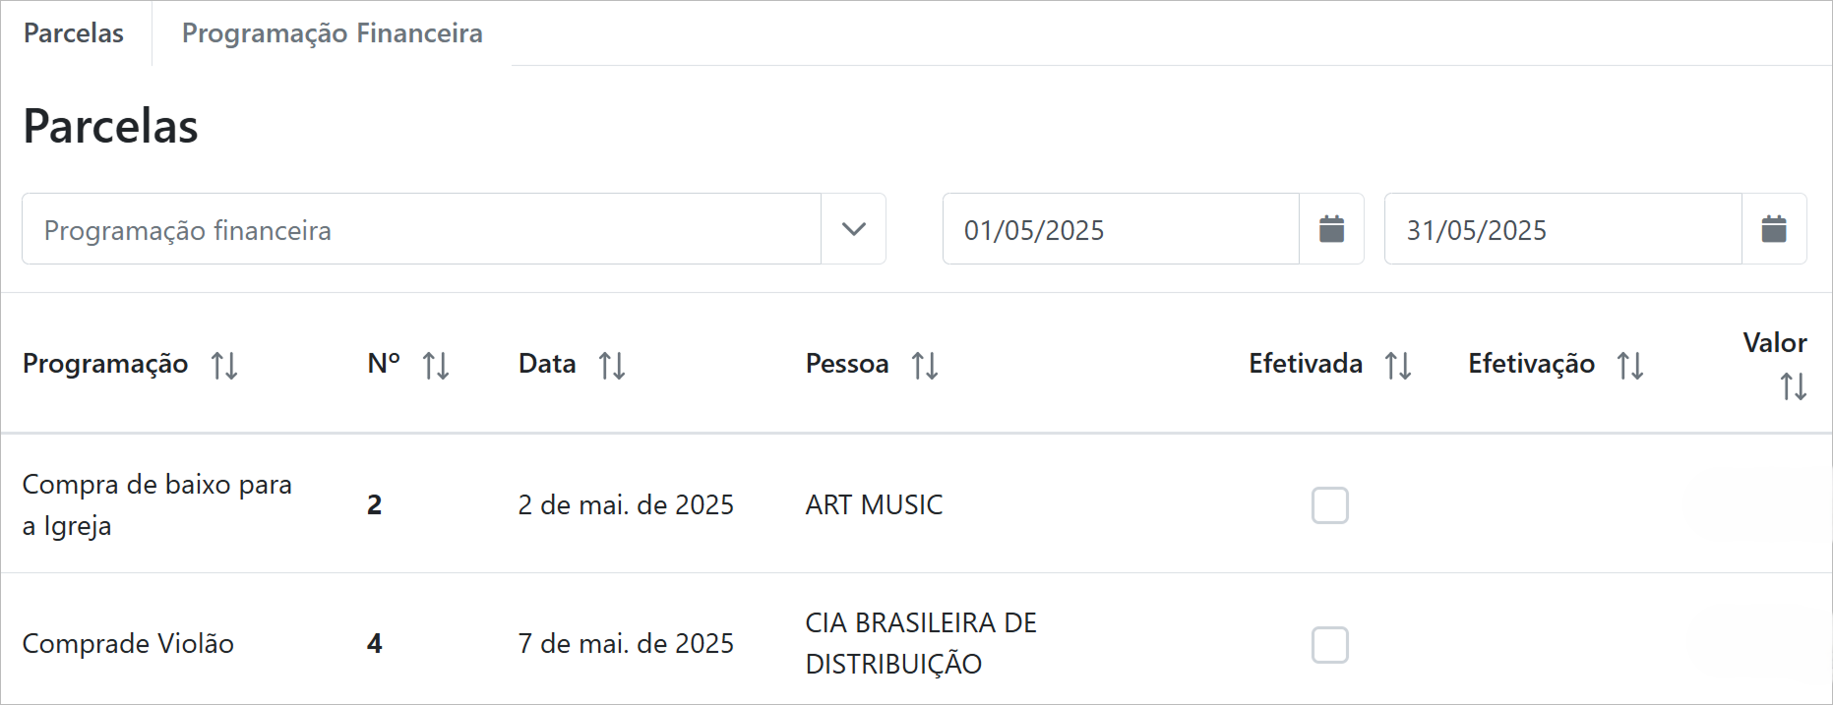Open calendar for start date 01/05/2025

[x=1331, y=229]
